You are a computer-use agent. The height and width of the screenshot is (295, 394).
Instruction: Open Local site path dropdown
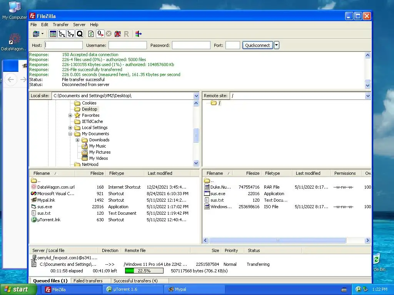(x=196, y=96)
